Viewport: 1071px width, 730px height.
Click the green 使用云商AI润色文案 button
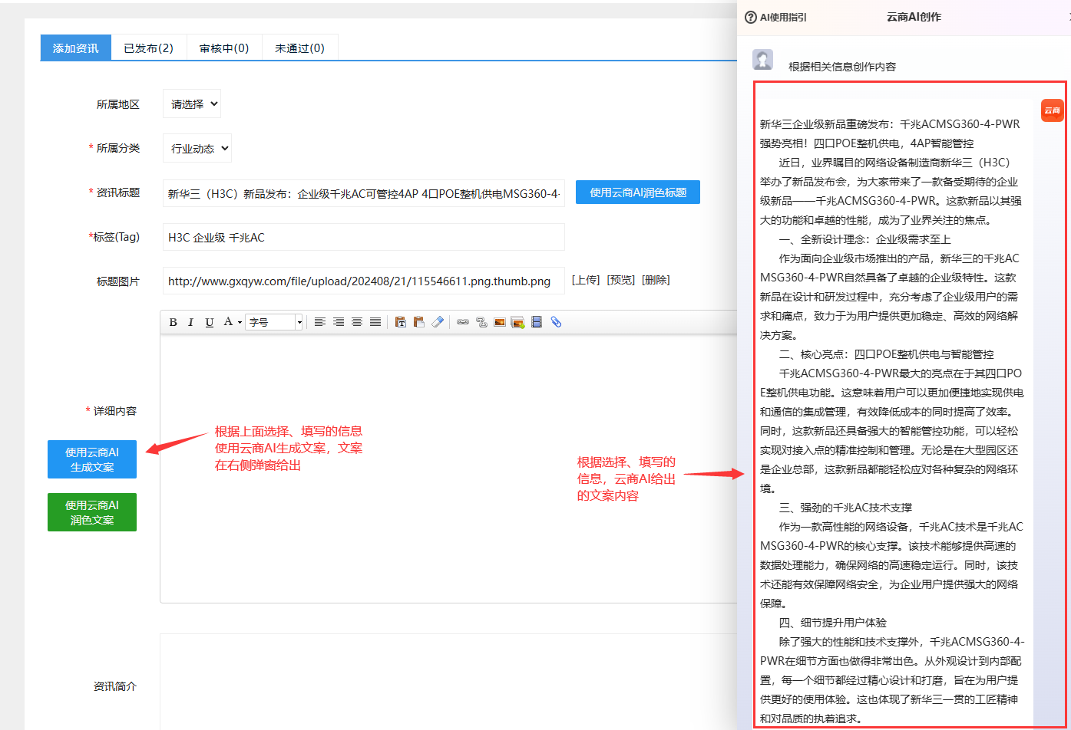(92, 512)
